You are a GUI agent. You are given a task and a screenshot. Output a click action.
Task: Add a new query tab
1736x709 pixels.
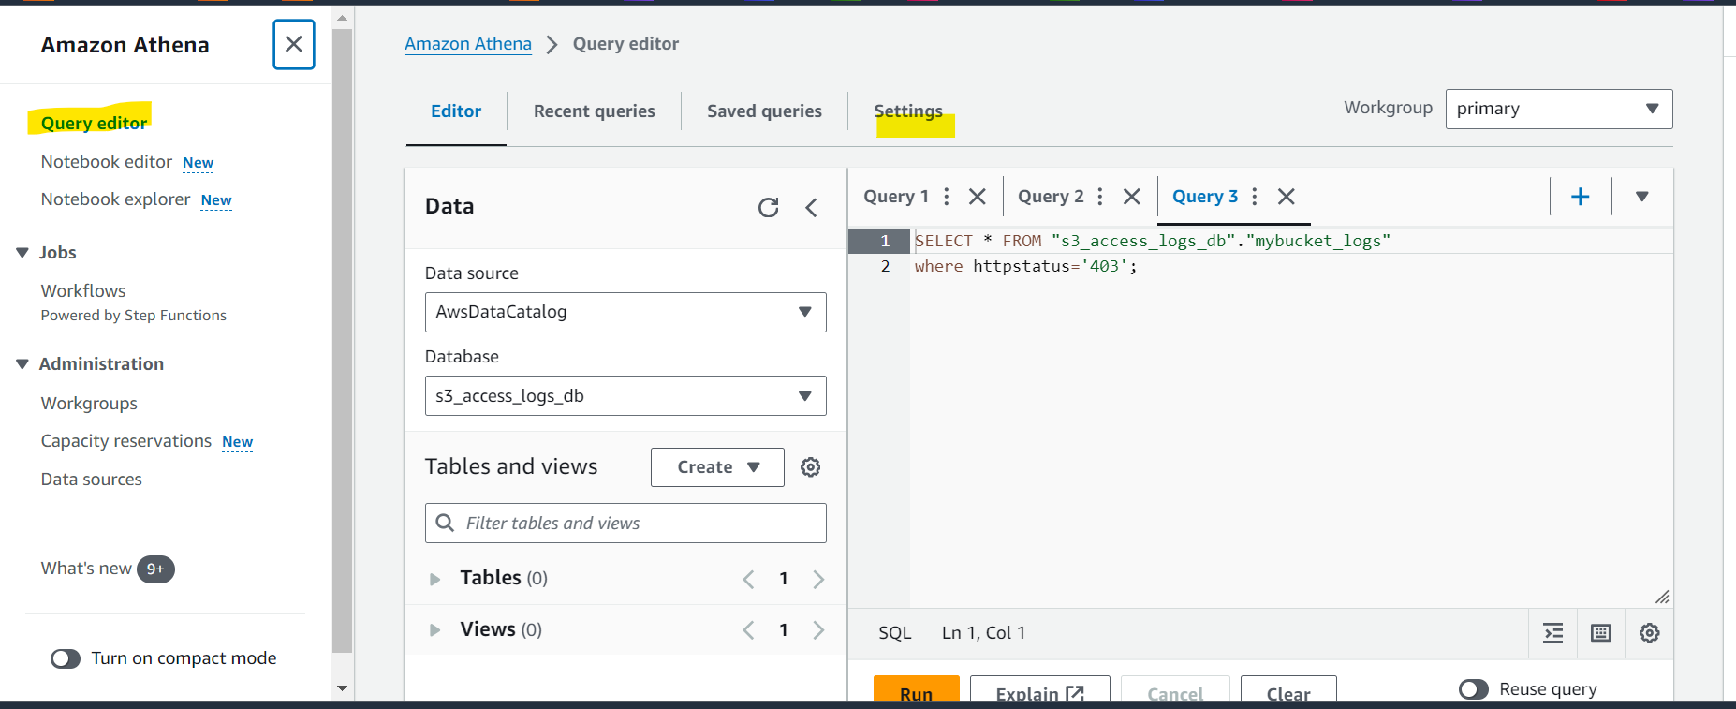tap(1581, 197)
